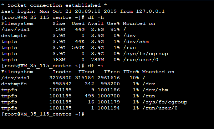
Task: Click the '315184' IUsed value
Action: coord(85,78)
